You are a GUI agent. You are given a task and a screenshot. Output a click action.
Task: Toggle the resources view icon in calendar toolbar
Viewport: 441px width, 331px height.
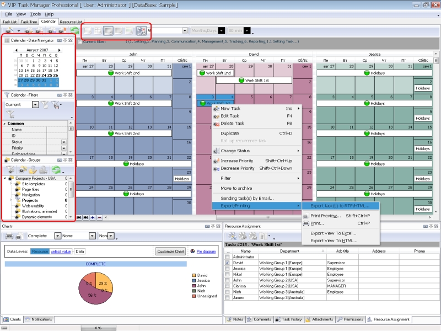(141, 30)
